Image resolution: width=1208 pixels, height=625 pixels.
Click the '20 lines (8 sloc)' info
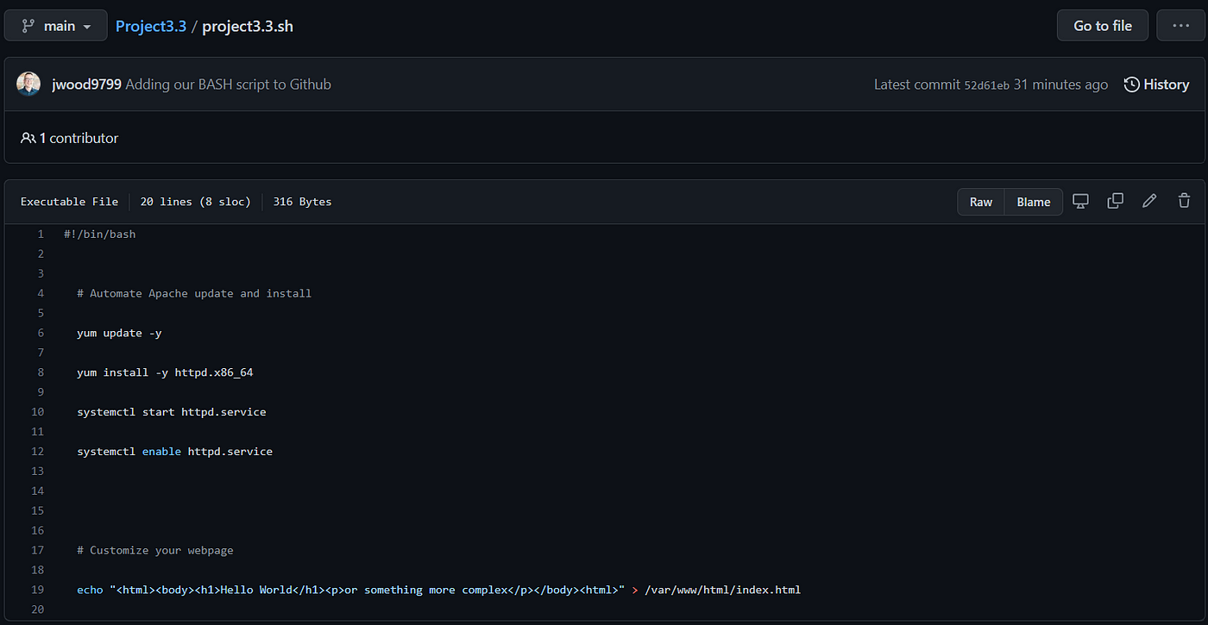point(195,202)
